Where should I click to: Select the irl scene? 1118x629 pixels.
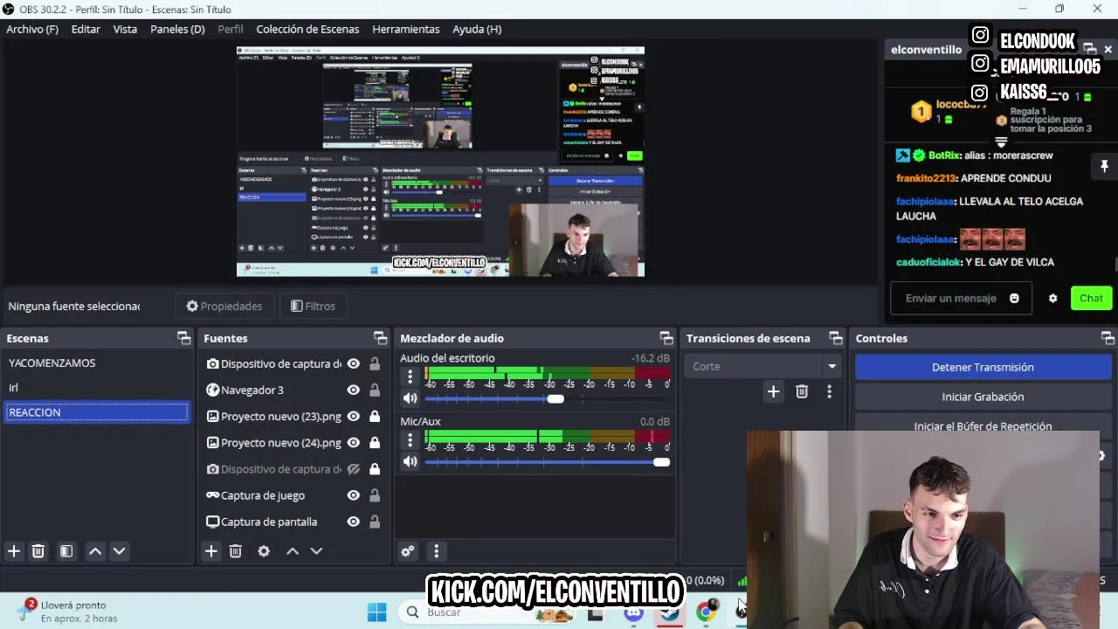click(x=96, y=387)
